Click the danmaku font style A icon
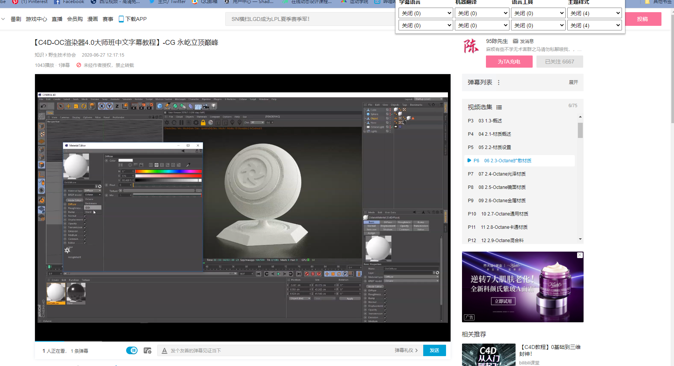Viewport: 674px width, 366px height. coord(165,350)
